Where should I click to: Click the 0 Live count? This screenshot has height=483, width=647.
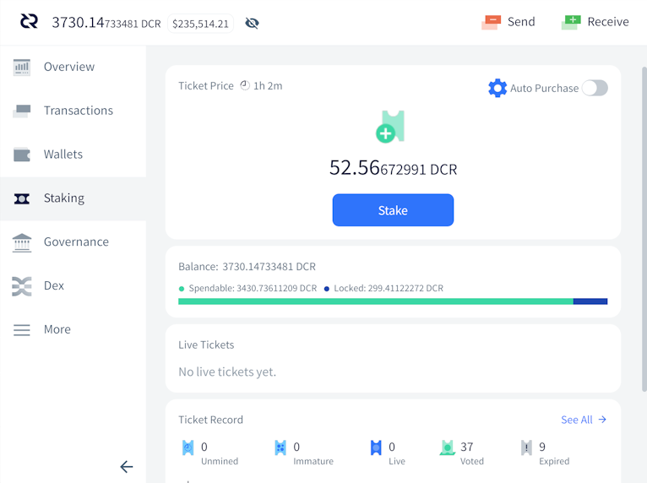click(x=392, y=447)
